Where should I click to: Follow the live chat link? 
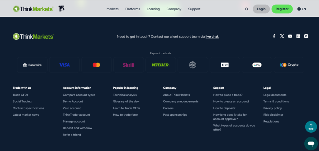click(212, 37)
